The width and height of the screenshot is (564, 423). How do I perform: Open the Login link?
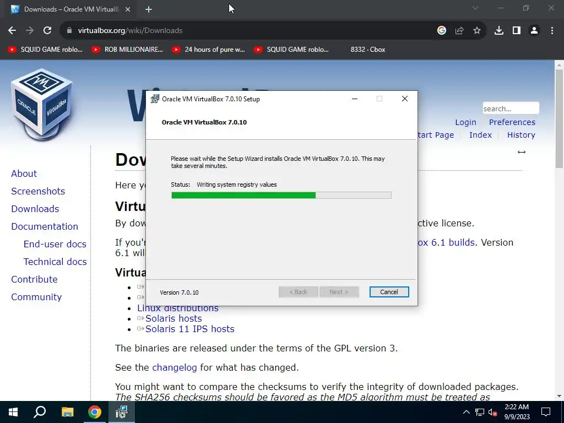(465, 122)
